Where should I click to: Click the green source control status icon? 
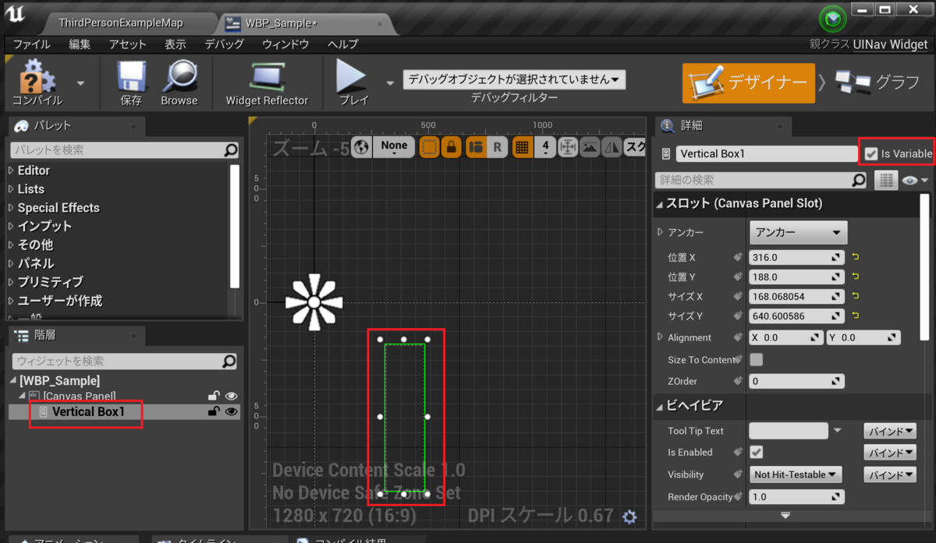point(832,19)
